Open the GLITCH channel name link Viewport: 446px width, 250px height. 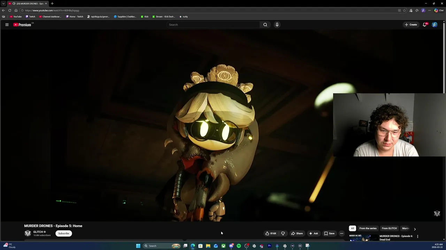38,232
